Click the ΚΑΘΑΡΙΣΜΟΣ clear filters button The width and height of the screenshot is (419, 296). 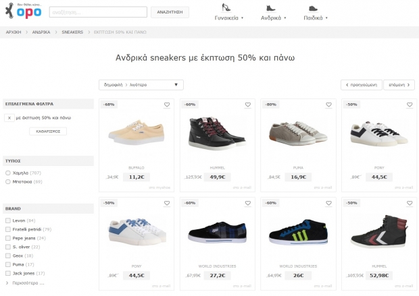(48, 131)
